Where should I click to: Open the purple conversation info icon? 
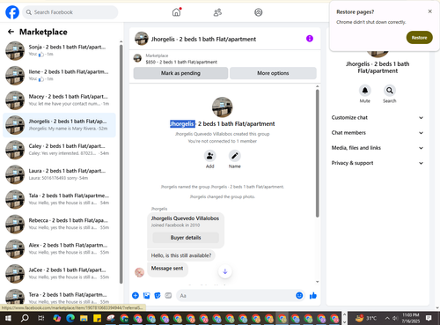[310, 39]
